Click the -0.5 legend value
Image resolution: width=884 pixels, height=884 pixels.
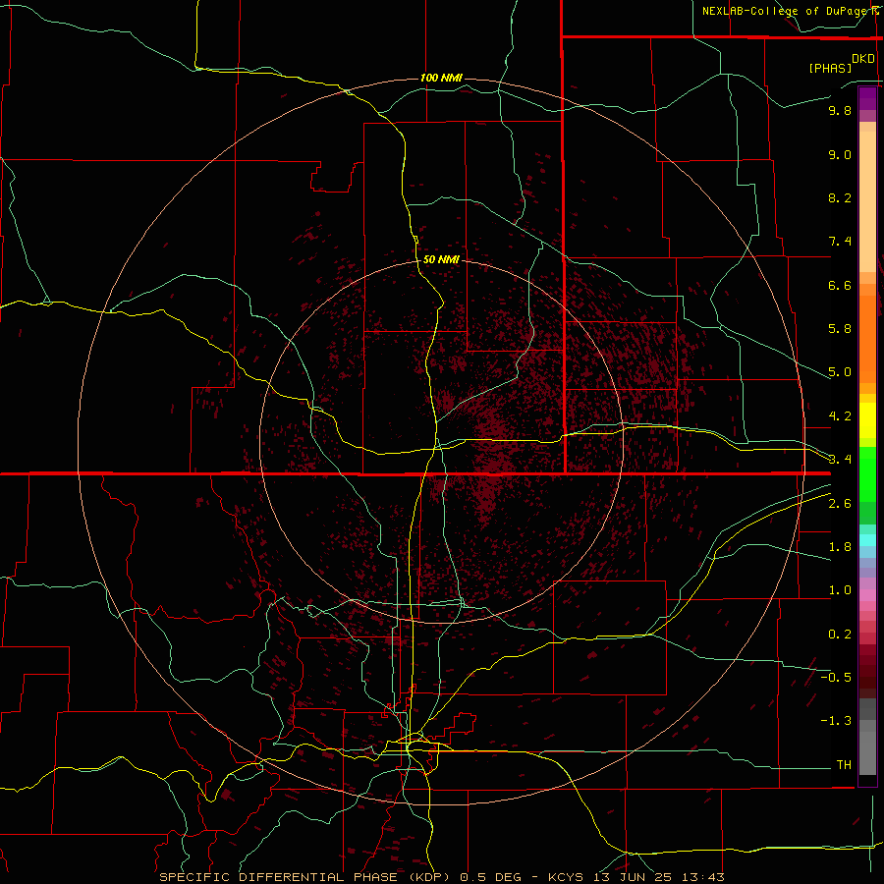pos(836,678)
